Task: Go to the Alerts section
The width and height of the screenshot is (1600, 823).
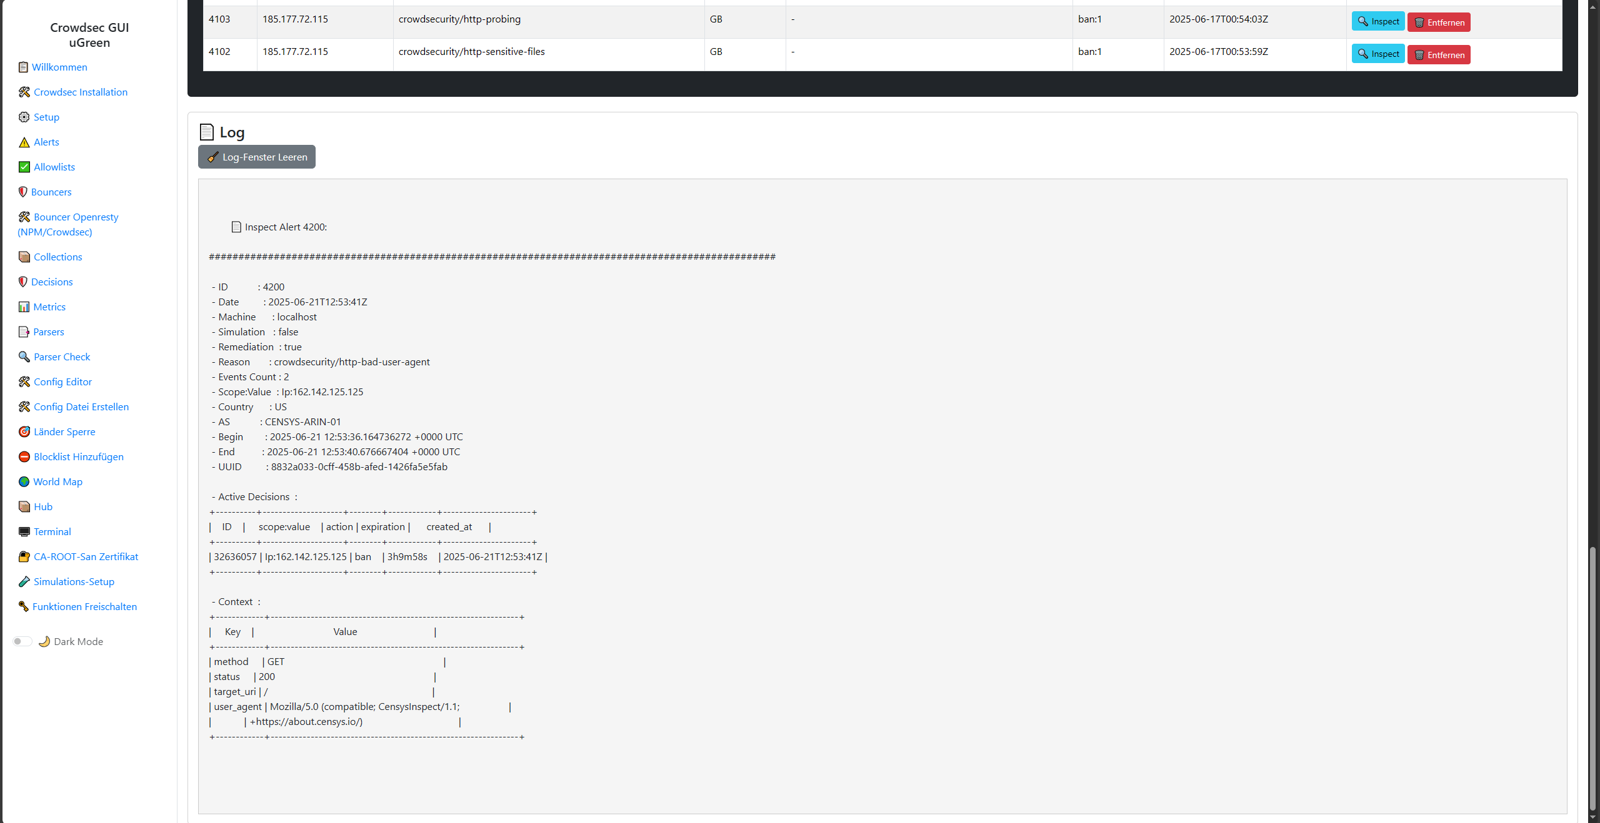Action: click(x=46, y=142)
